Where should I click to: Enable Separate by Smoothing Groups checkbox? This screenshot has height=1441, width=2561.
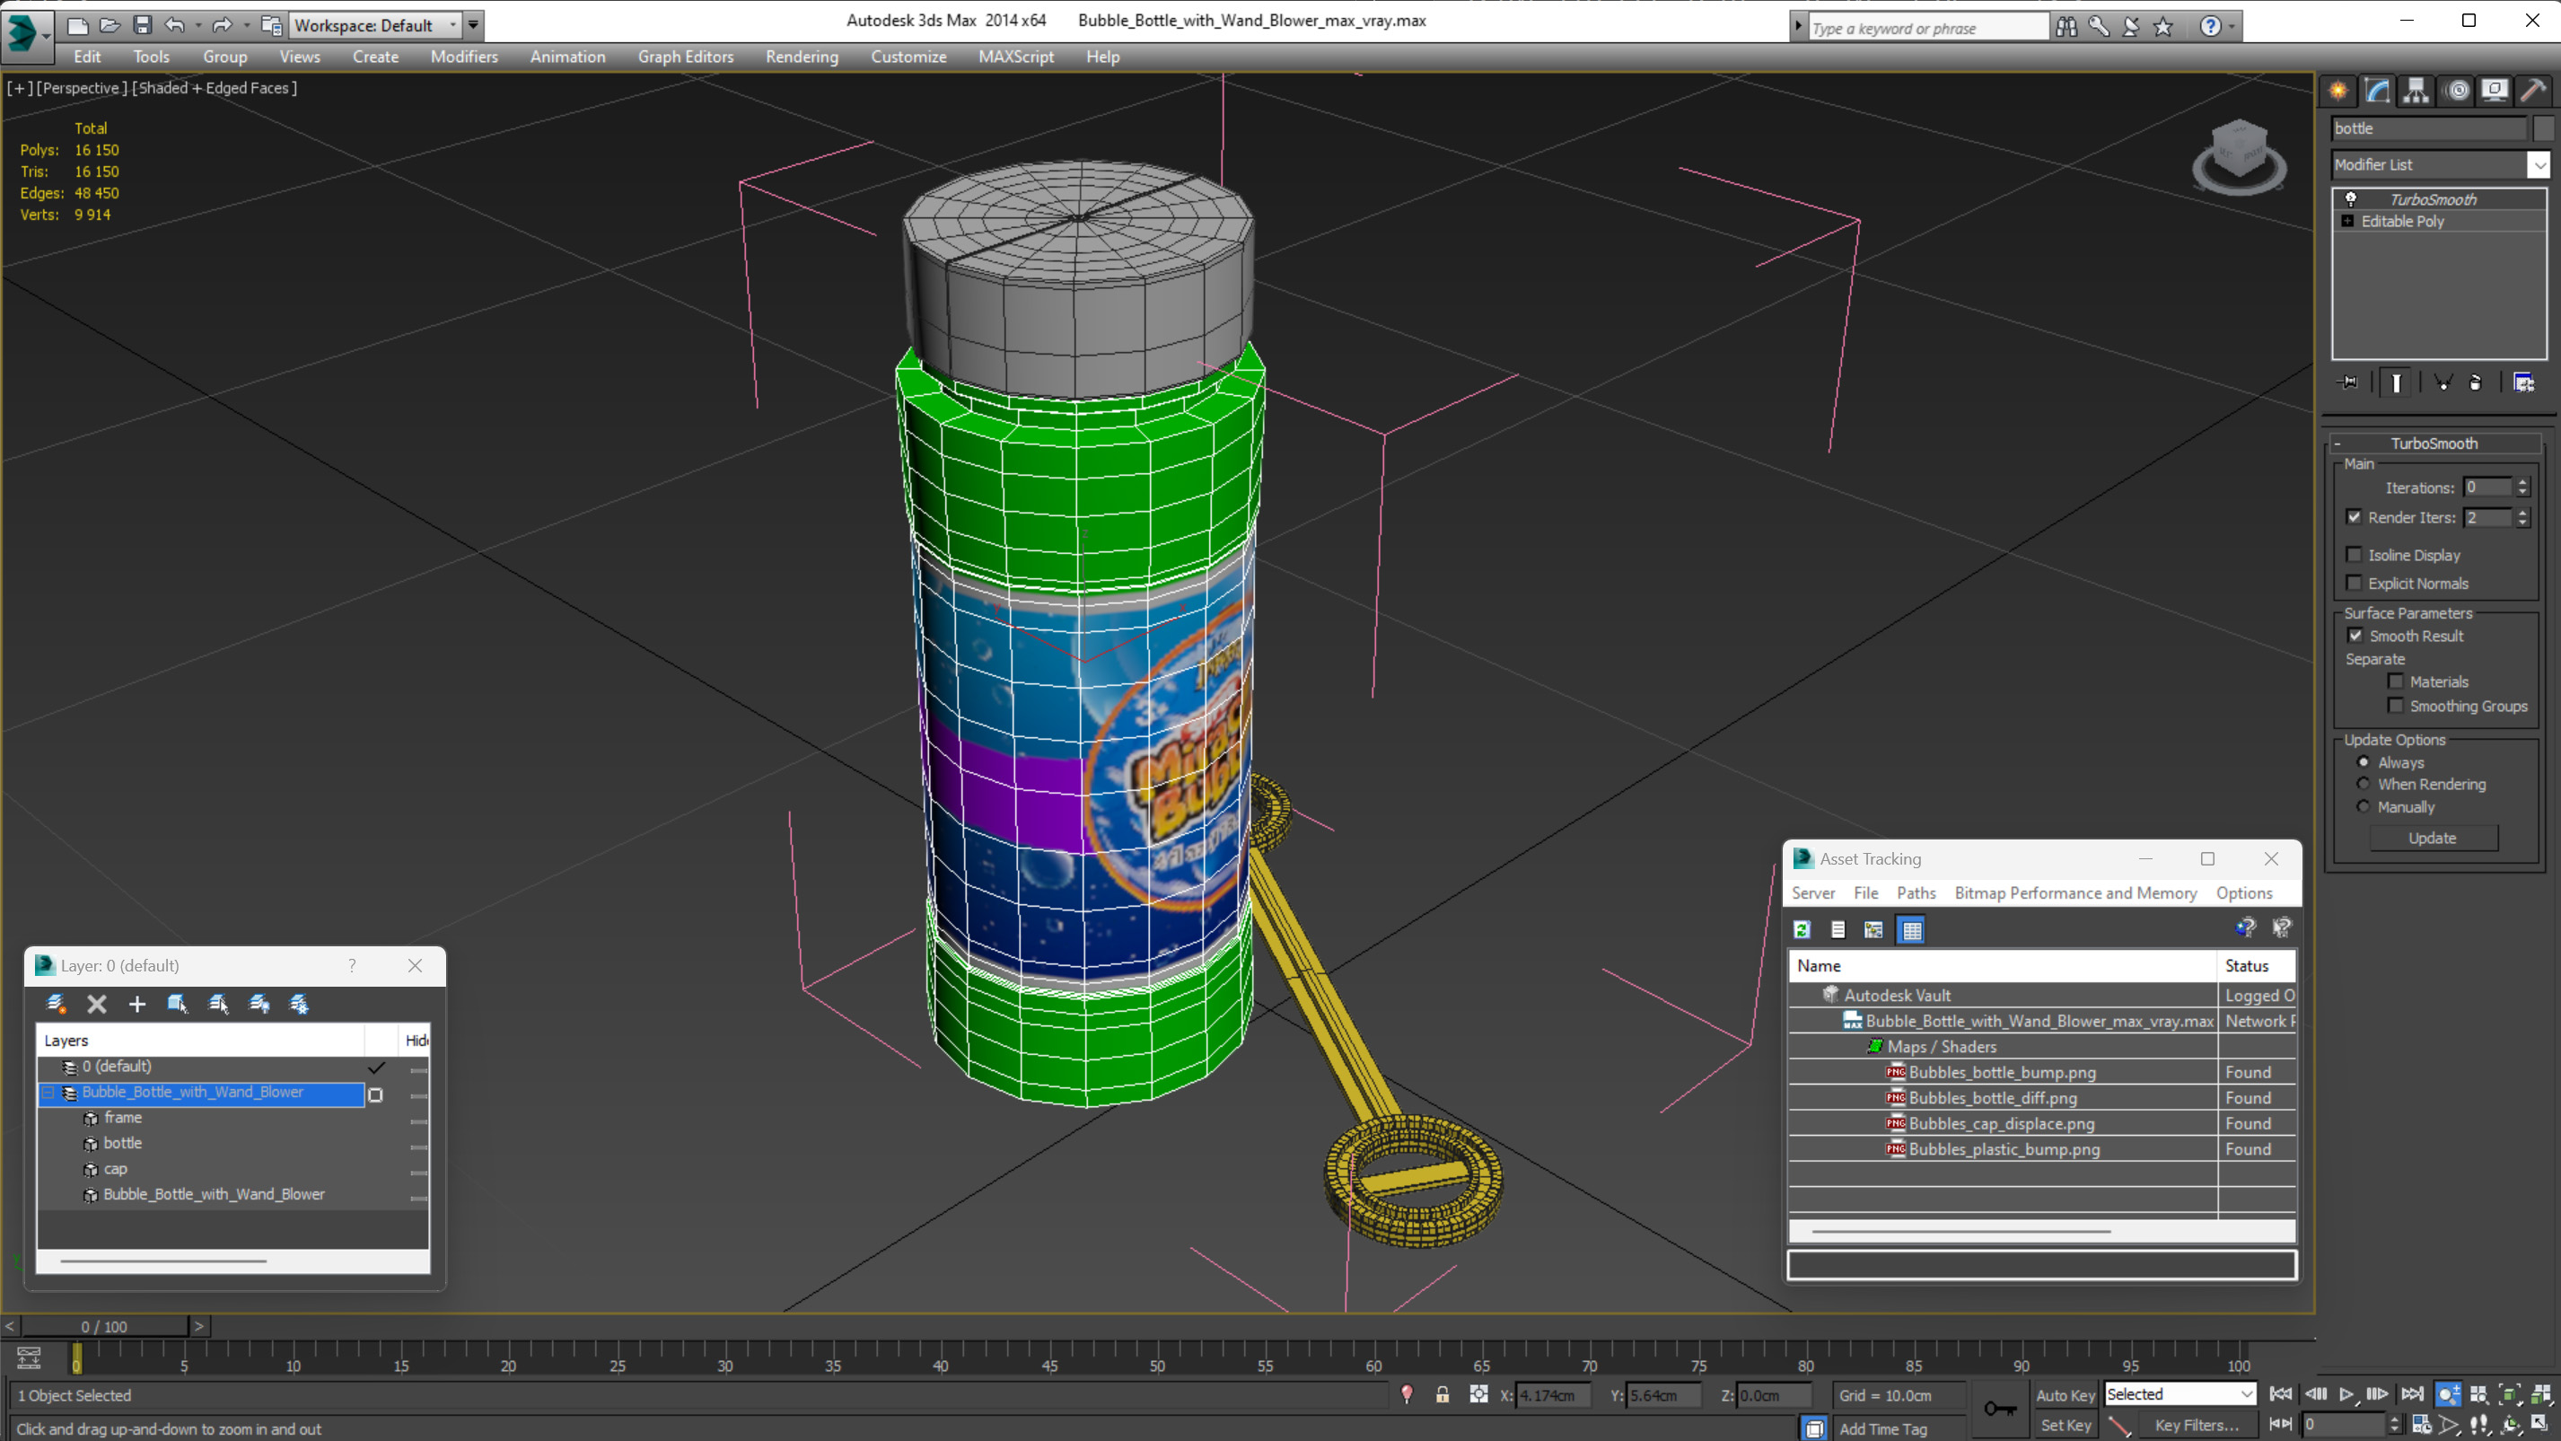click(x=2396, y=705)
